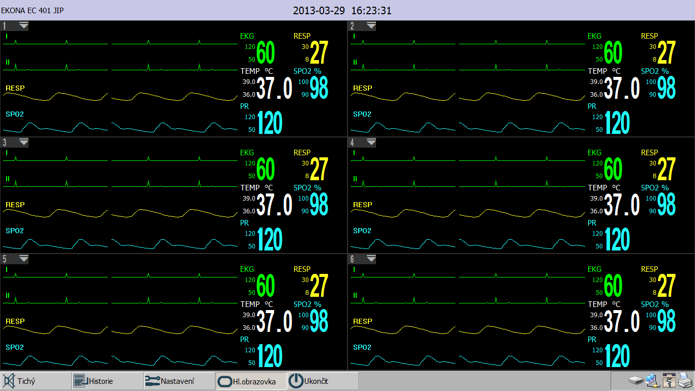Select the yellow RESP waveform in bed 2

click(x=468, y=96)
